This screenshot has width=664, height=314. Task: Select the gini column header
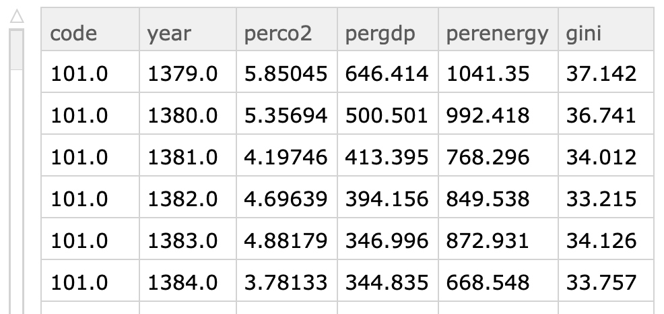coord(606,29)
